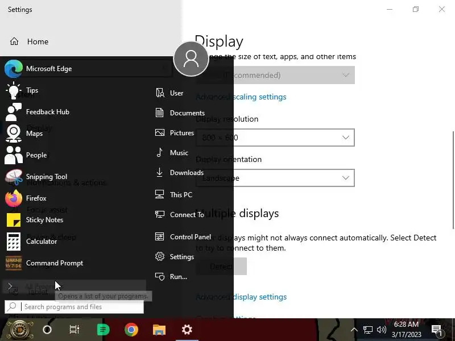
Task: Open Task View on the taskbar
Action: pos(75,330)
